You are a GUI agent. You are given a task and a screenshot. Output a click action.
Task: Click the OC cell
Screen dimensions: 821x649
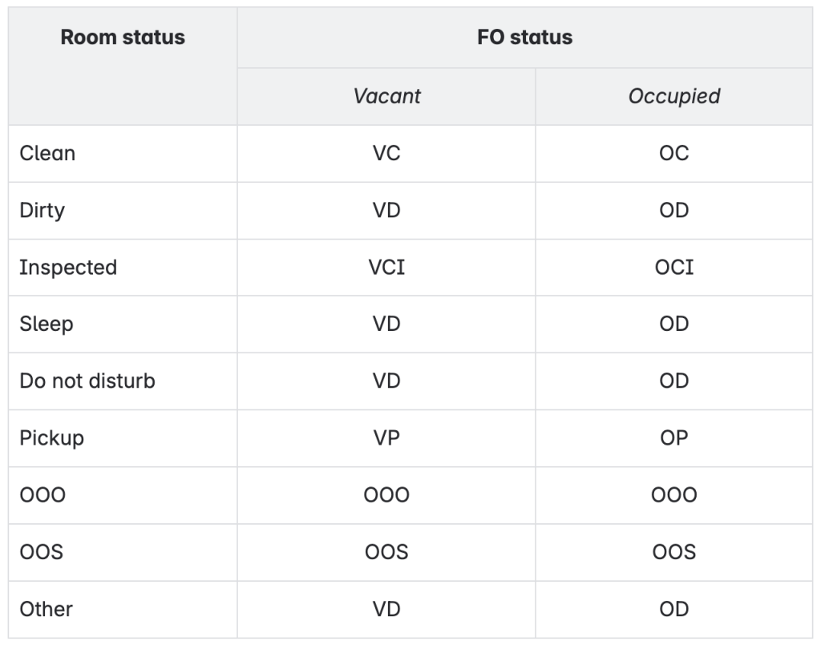[x=673, y=153]
